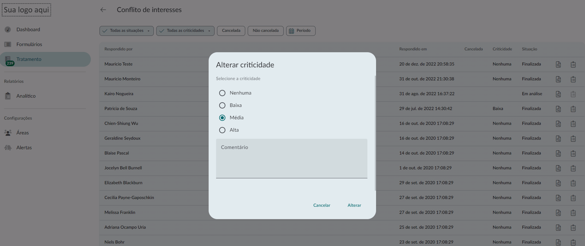Screen dimensions: 585x246
Task: Click the Respondido em column header
Action: coord(413,49)
